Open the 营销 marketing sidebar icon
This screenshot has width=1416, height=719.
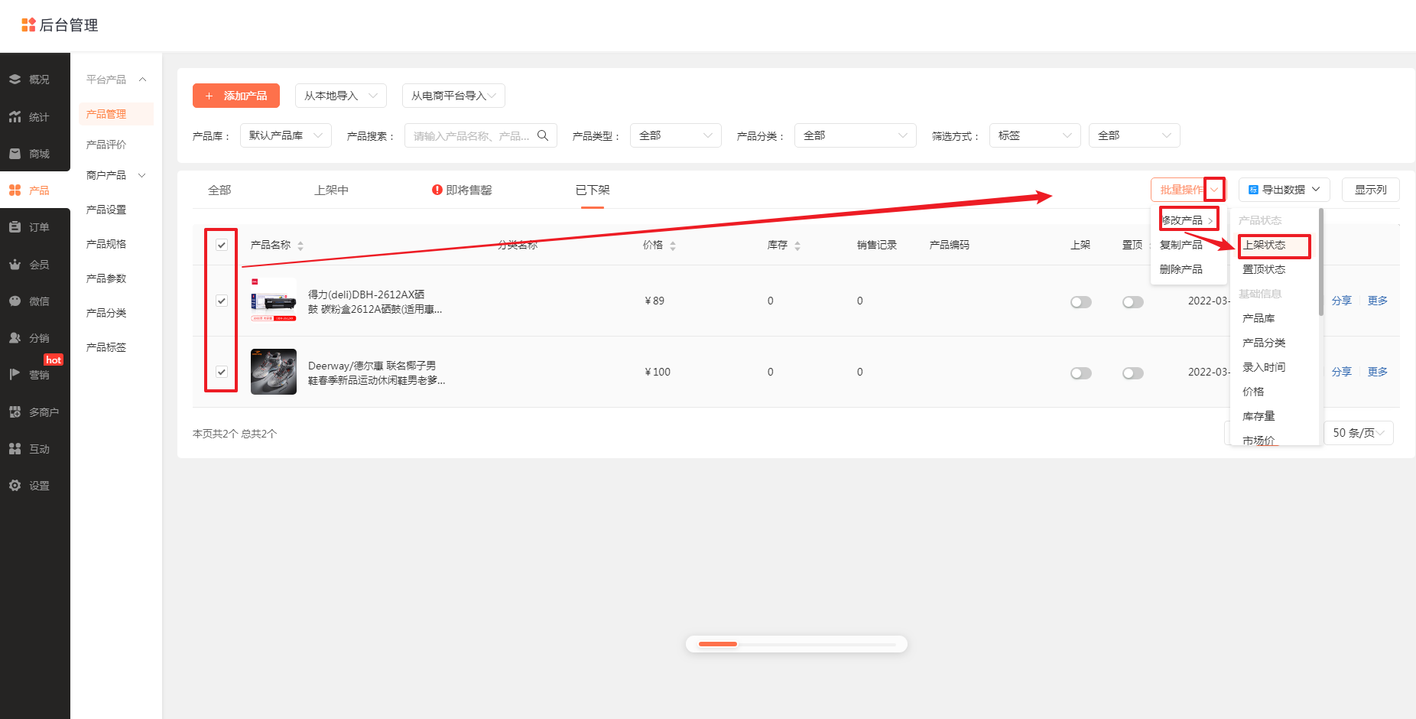(x=15, y=375)
